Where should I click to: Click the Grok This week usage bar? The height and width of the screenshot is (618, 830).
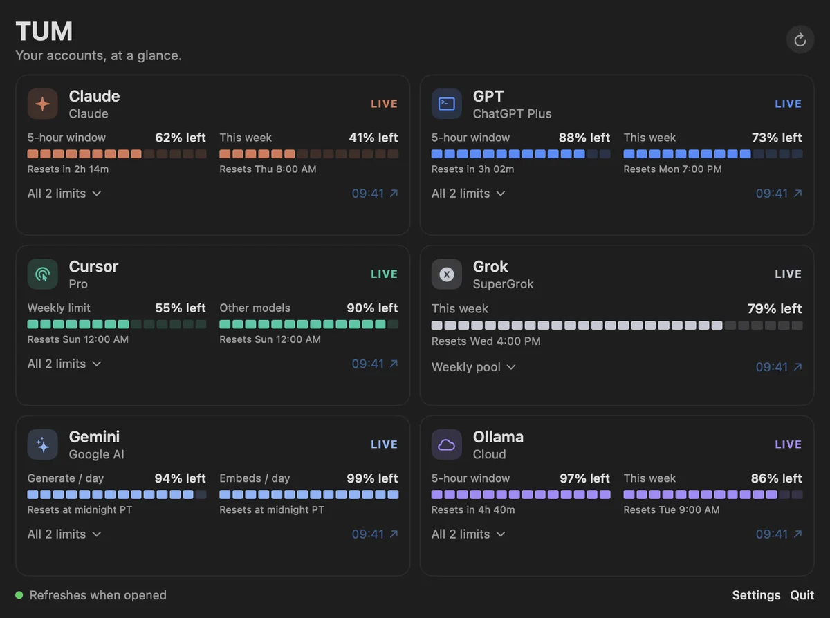[617, 325]
